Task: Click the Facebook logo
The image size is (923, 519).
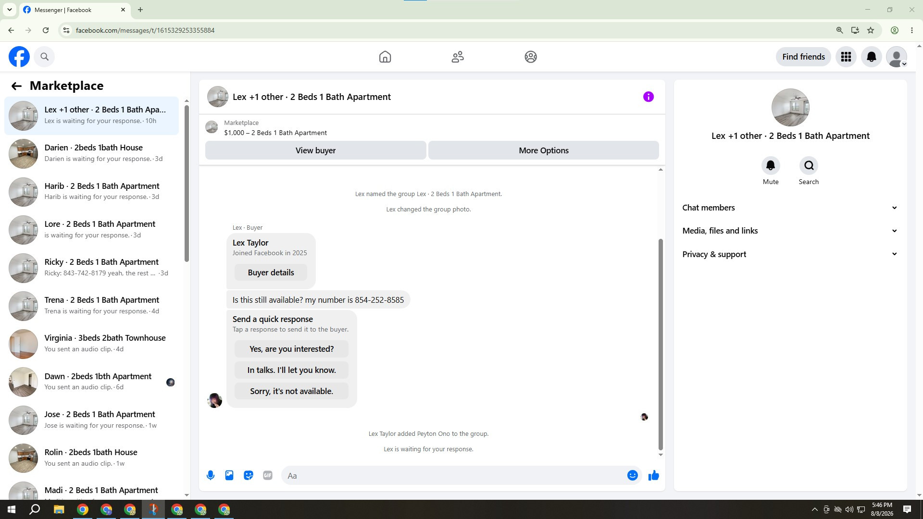Action: [19, 57]
